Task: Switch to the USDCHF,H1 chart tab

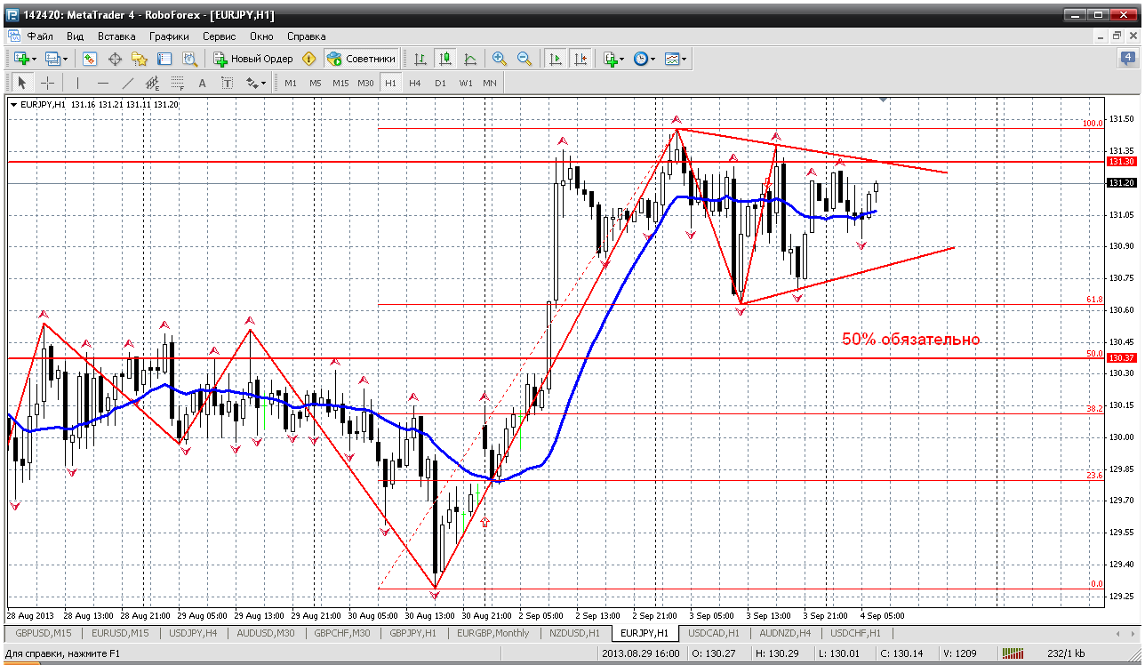Action: [855, 633]
